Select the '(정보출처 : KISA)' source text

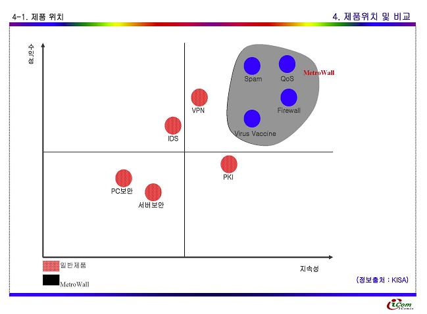[382, 280]
